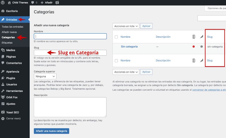Open conversor de categorías a etiquetas link
This screenshot has height=138, width=226.
[209, 90]
